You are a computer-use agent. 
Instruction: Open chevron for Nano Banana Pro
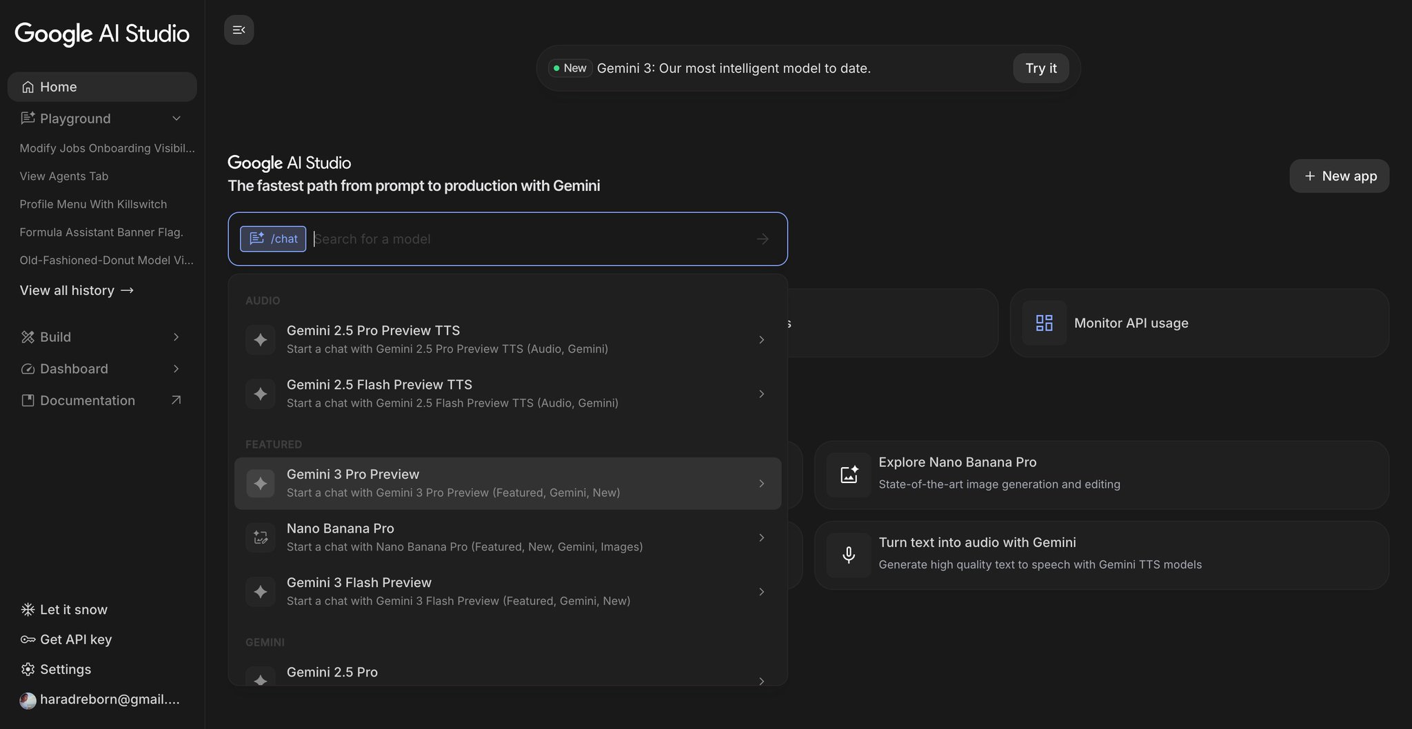(x=761, y=537)
